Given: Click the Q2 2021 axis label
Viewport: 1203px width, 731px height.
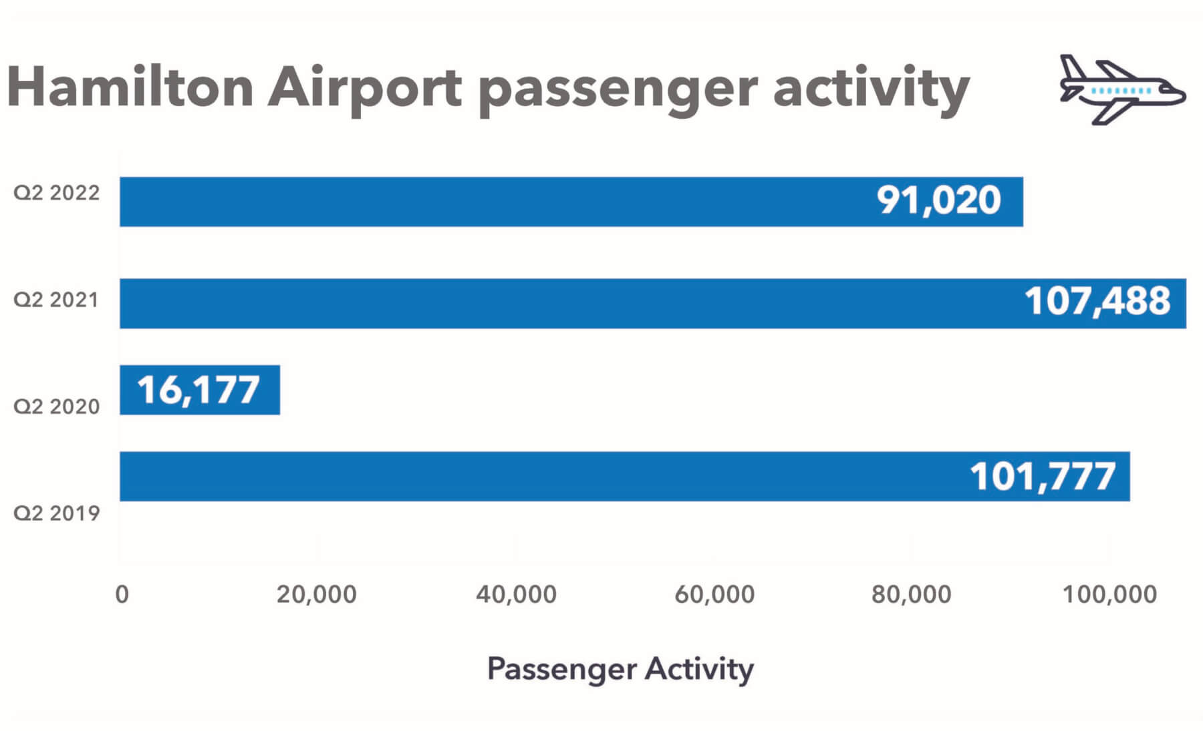Looking at the screenshot, I should pos(57,300).
